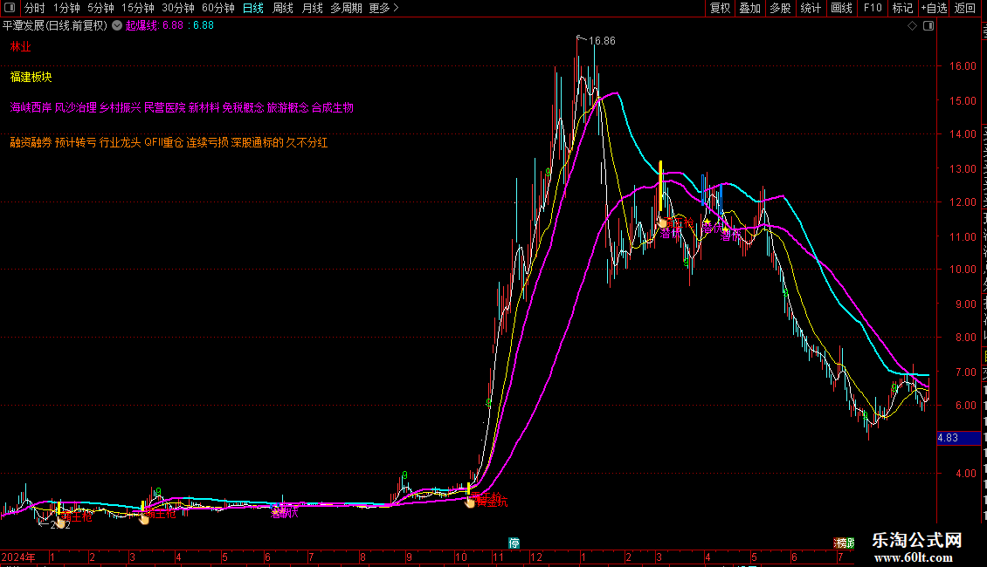Viewport: 987px width, 567px height.
Task: Click the 16.86 high price label
Action: [602, 41]
